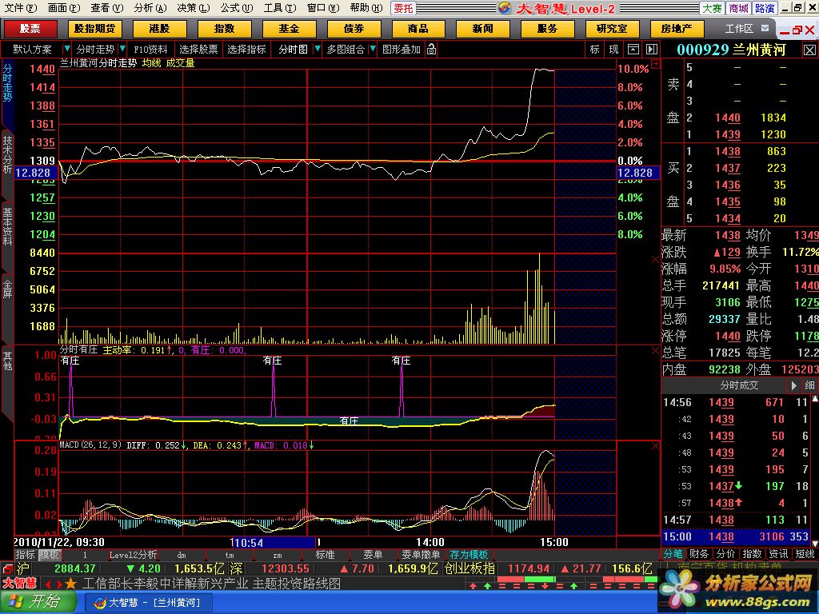
Task: Open the 工具 menu
Action: click(279, 8)
